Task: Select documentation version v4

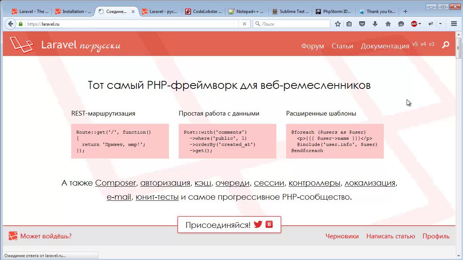Action: point(423,44)
